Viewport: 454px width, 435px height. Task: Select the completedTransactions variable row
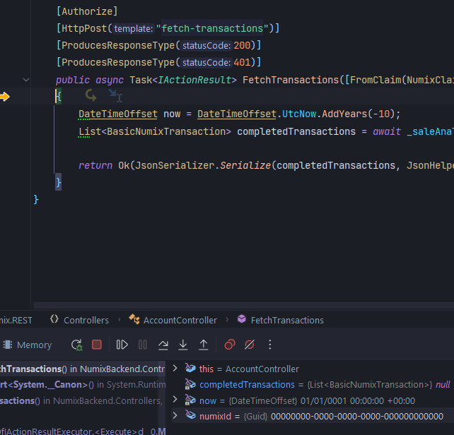click(313, 384)
